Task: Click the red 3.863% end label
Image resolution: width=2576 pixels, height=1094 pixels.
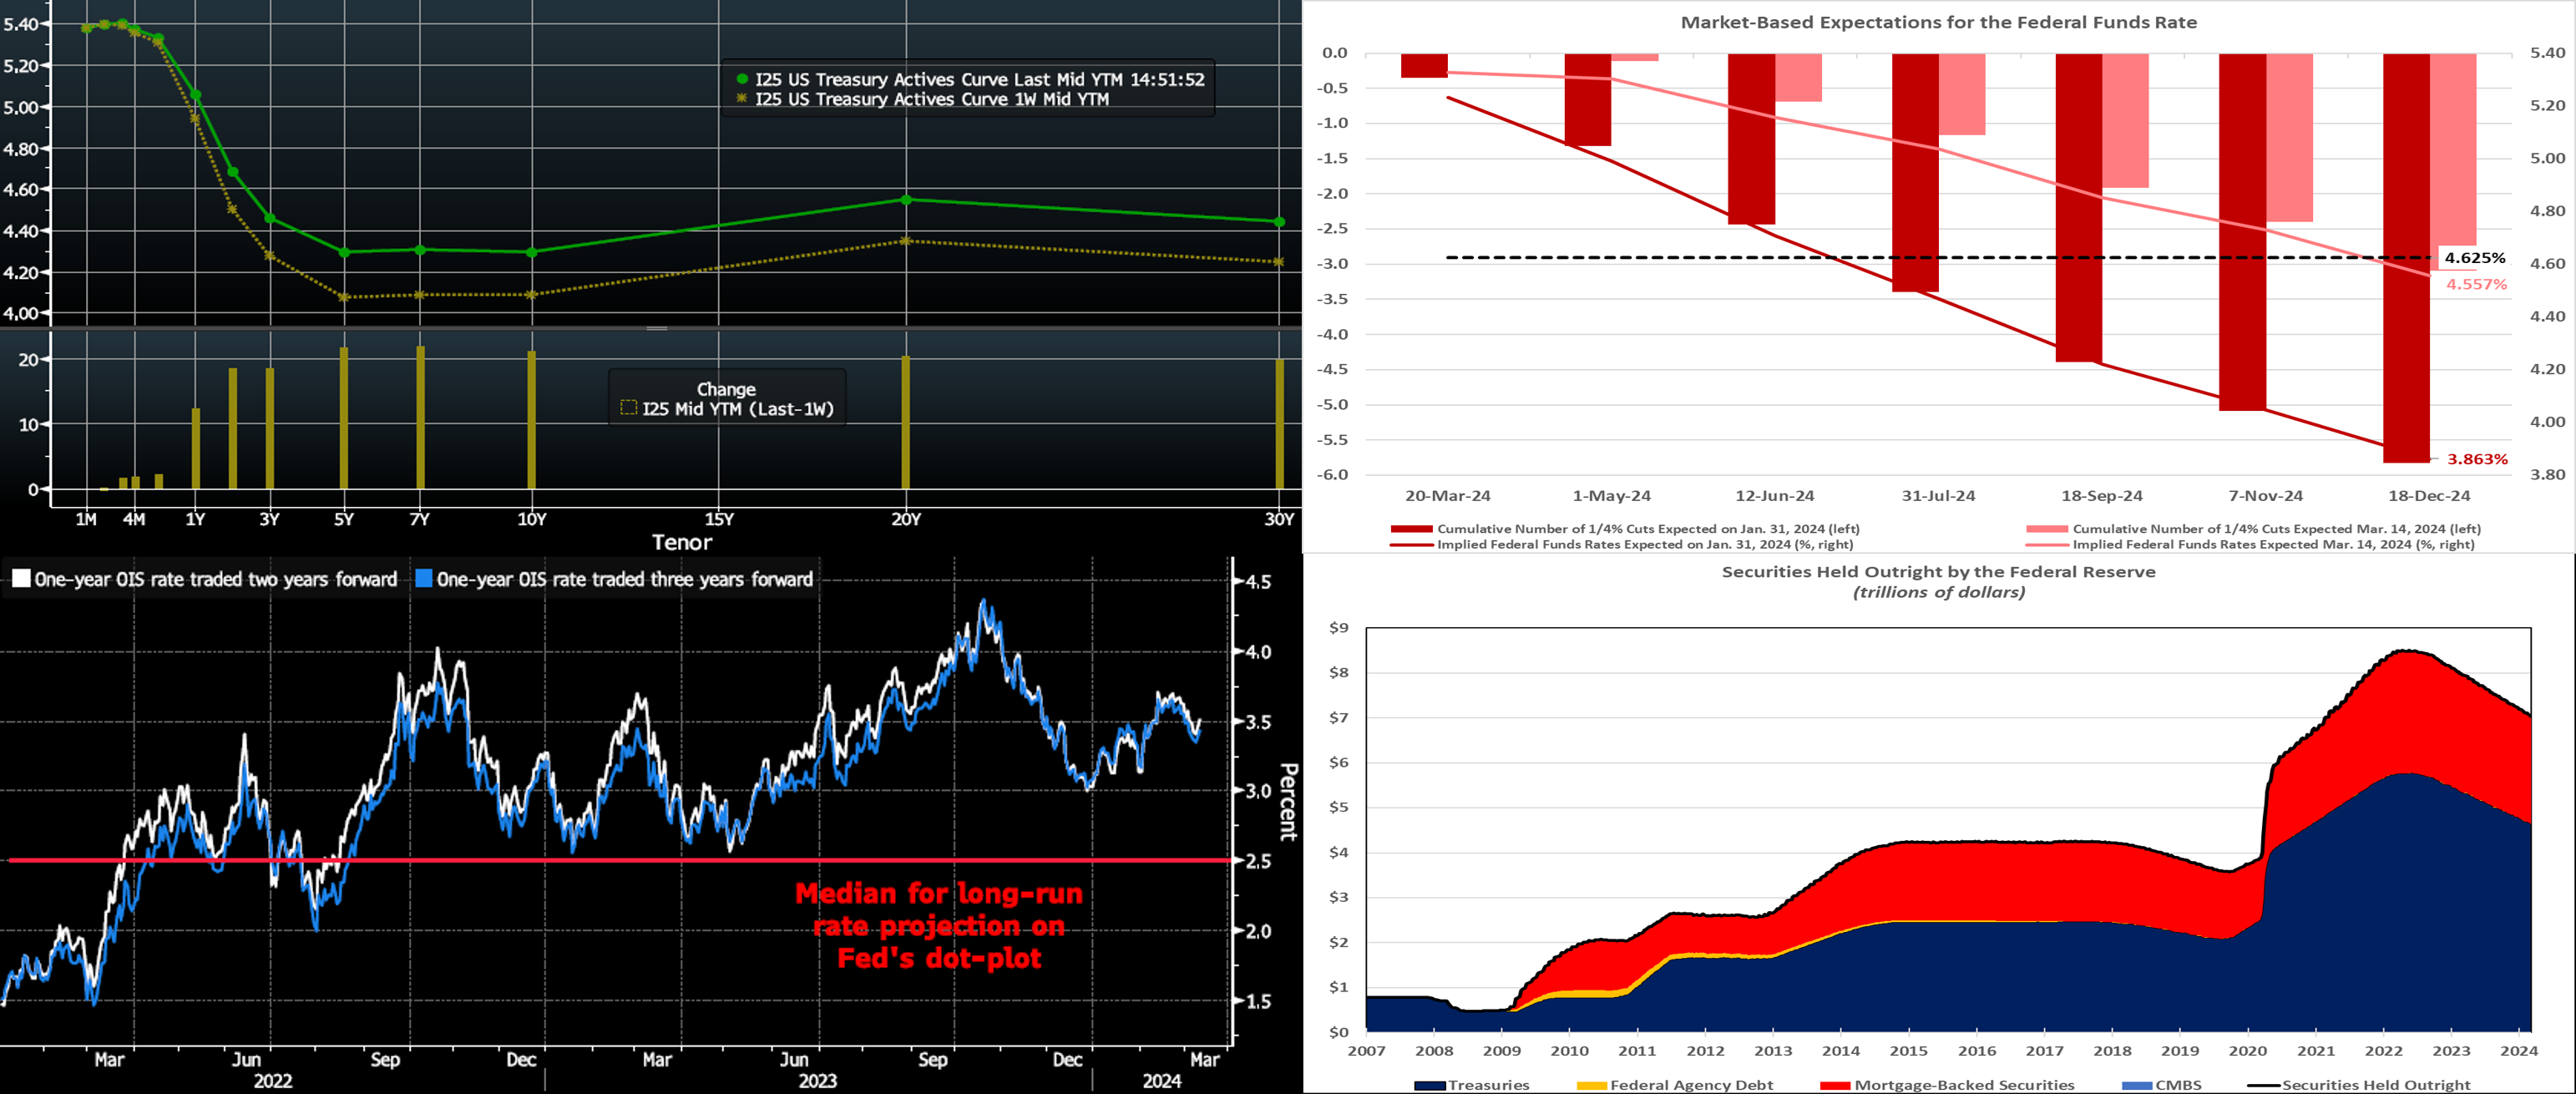Action: [2477, 459]
